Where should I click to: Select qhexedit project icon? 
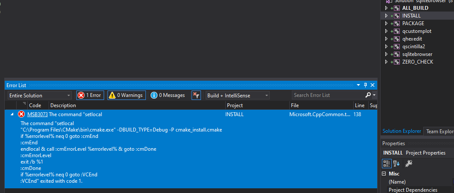(x=397, y=39)
